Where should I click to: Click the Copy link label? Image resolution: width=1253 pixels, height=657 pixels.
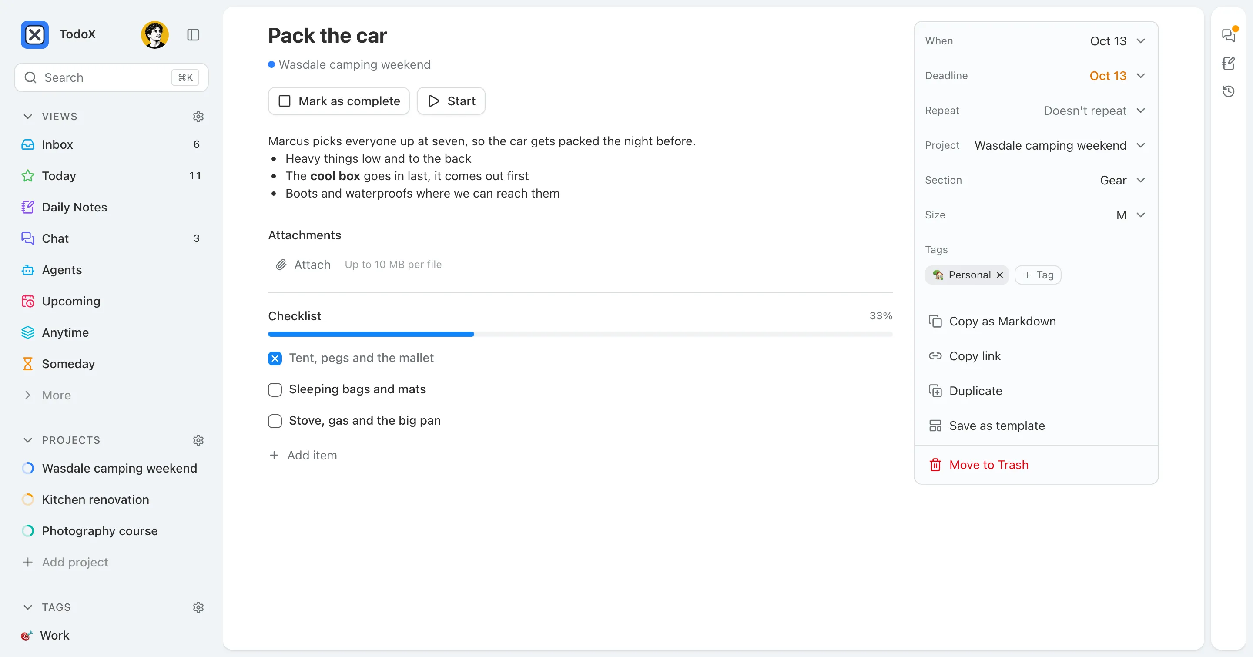point(975,356)
